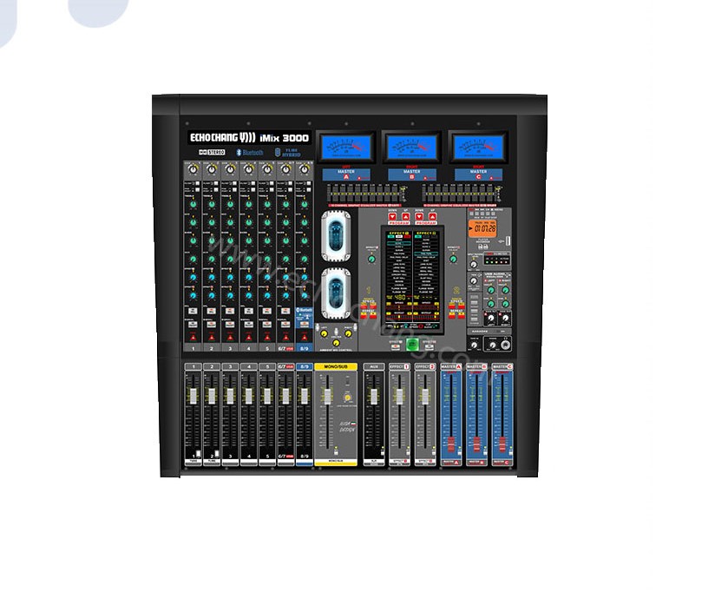Click the 6/7 USB fader label
Image resolution: width=728 pixels, height=592 pixels.
pos(285,366)
